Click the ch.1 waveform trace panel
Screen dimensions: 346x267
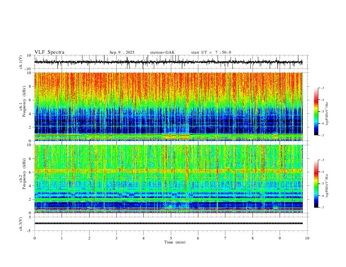172,62
